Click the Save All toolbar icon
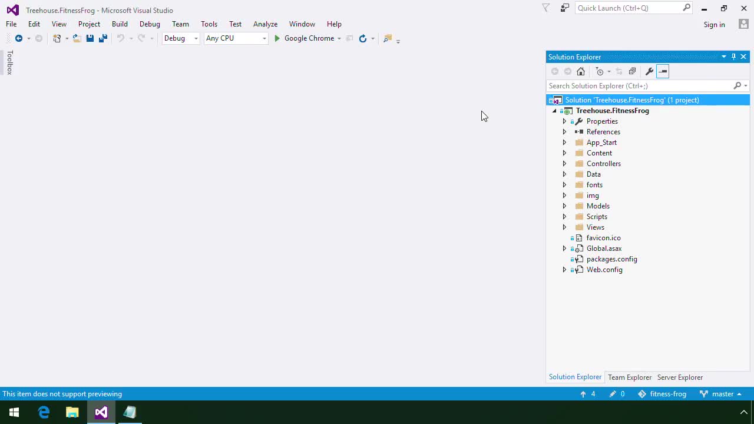Viewport: 754px width, 424px height. point(102,38)
